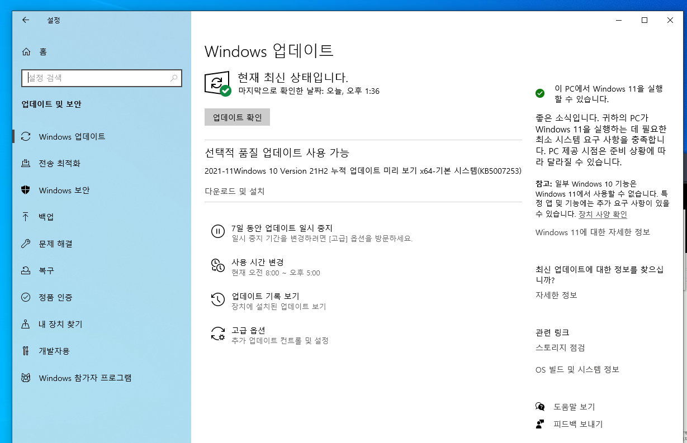Click the 복구 sidebar icon
The height and width of the screenshot is (443, 687).
click(x=25, y=271)
